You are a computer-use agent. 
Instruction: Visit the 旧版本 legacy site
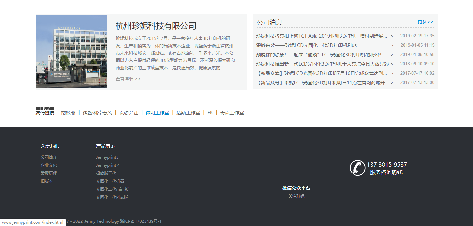tap(47, 181)
